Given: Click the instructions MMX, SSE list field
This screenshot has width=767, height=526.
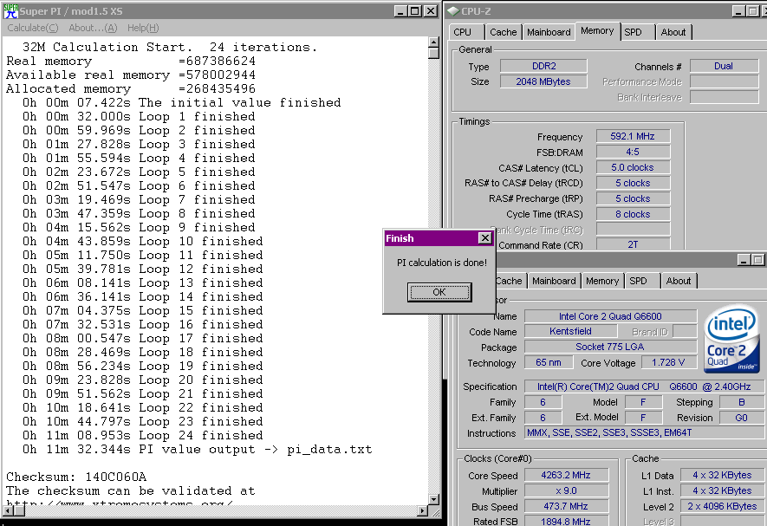Looking at the screenshot, I should click(x=644, y=432).
